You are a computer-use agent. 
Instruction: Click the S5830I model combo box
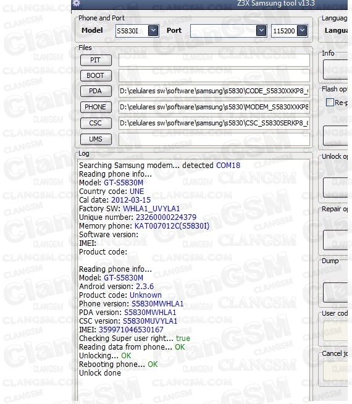(x=137, y=31)
